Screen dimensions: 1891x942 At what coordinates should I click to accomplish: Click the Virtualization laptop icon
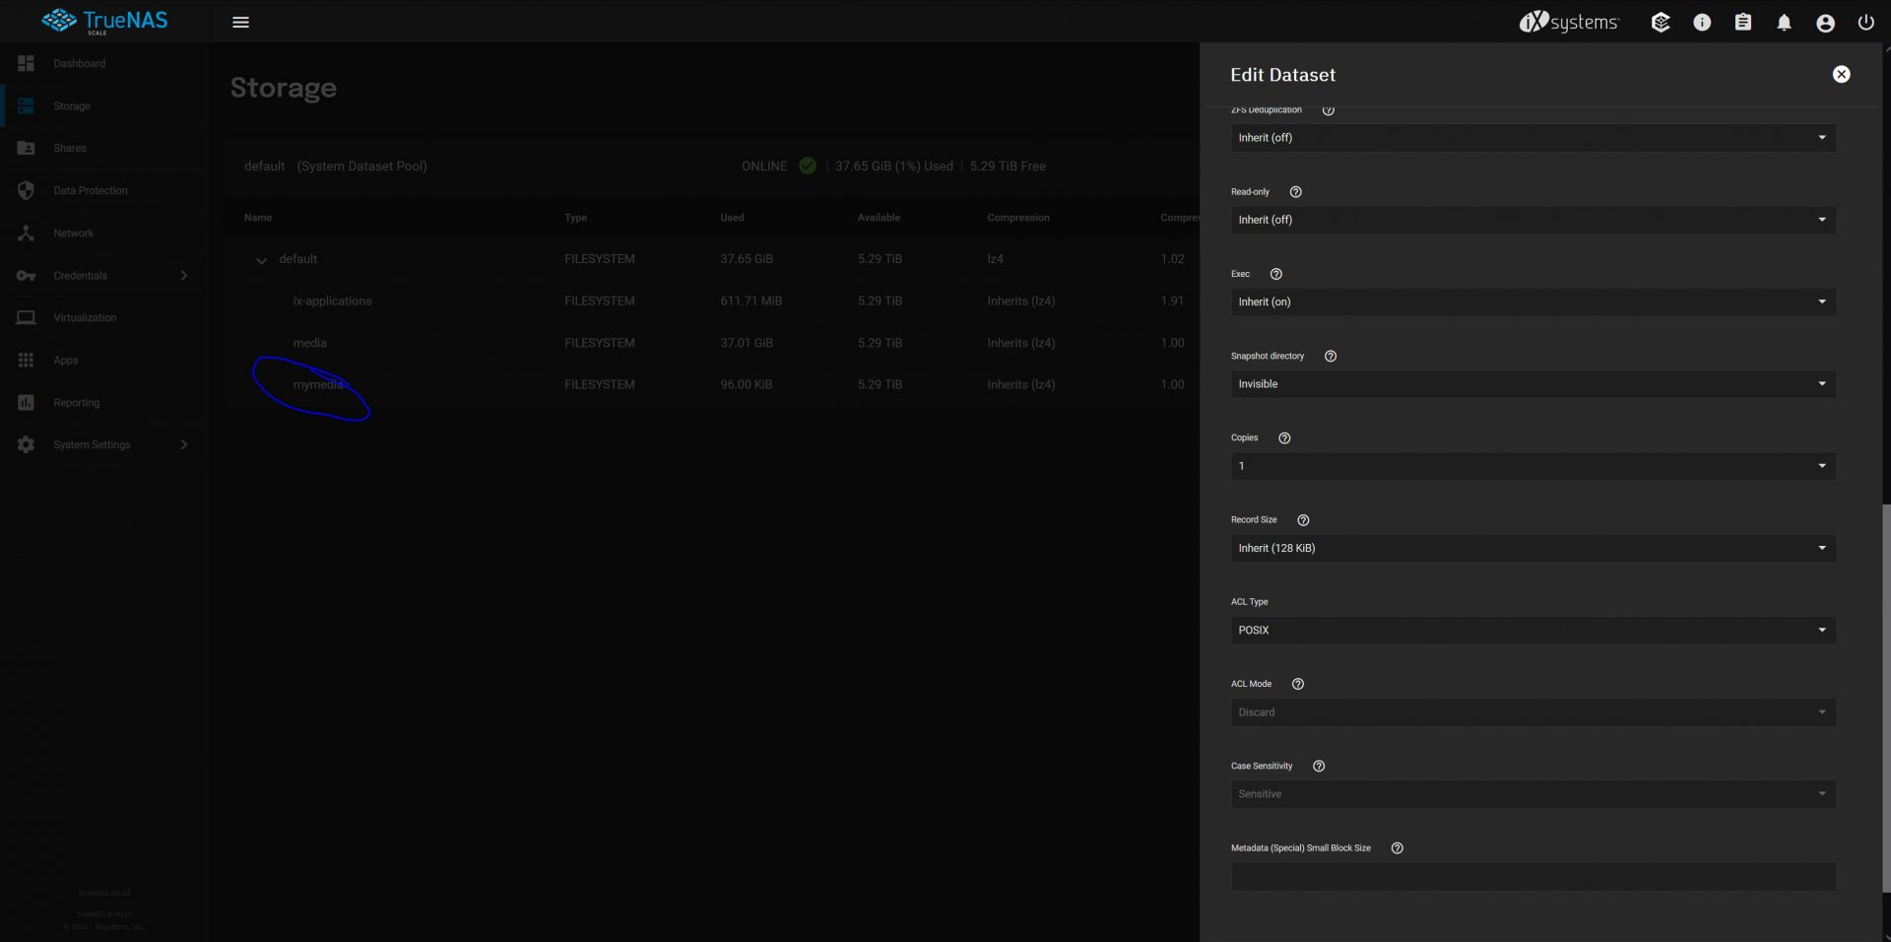click(26, 317)
